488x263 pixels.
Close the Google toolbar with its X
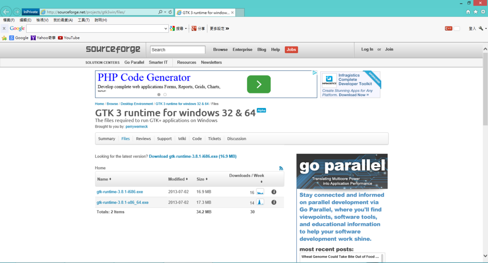tap(4, 28)
